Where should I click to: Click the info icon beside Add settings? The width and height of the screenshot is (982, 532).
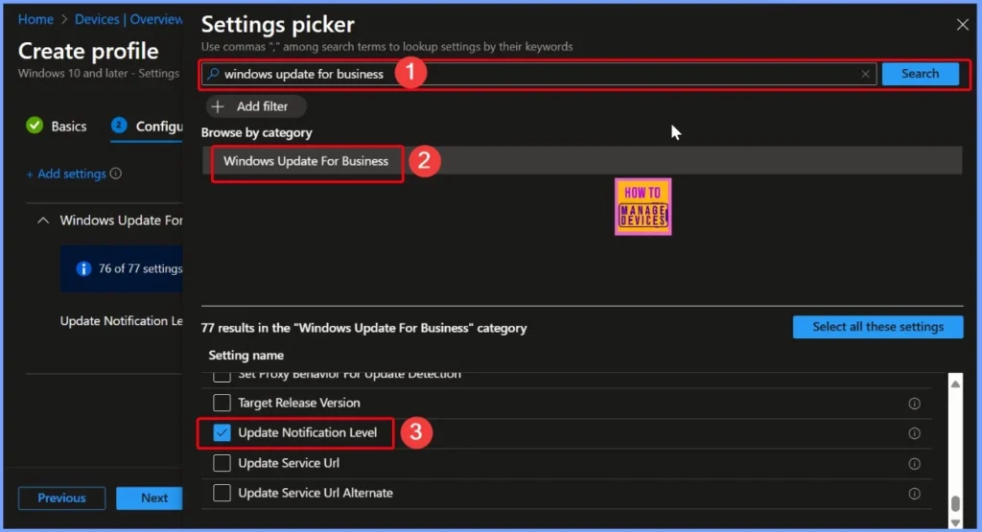(116, 173)
